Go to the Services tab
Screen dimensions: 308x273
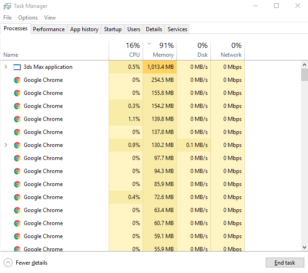177,29
